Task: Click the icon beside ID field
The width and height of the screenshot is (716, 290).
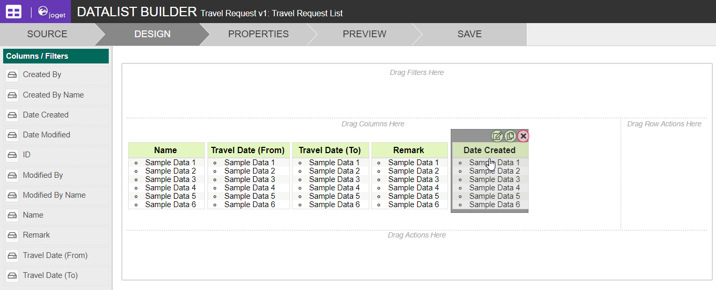Action: point(13,155)
